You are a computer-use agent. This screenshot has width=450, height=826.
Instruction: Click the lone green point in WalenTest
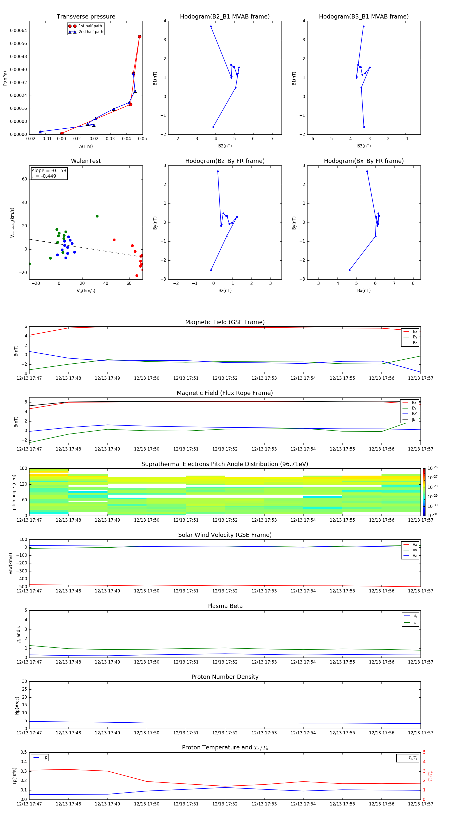(x=97, y=216)
